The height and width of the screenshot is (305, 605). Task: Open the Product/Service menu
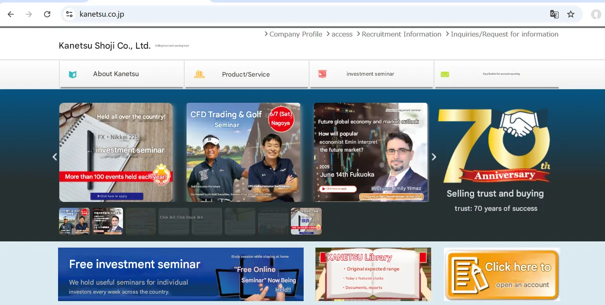tap(247, 74)
